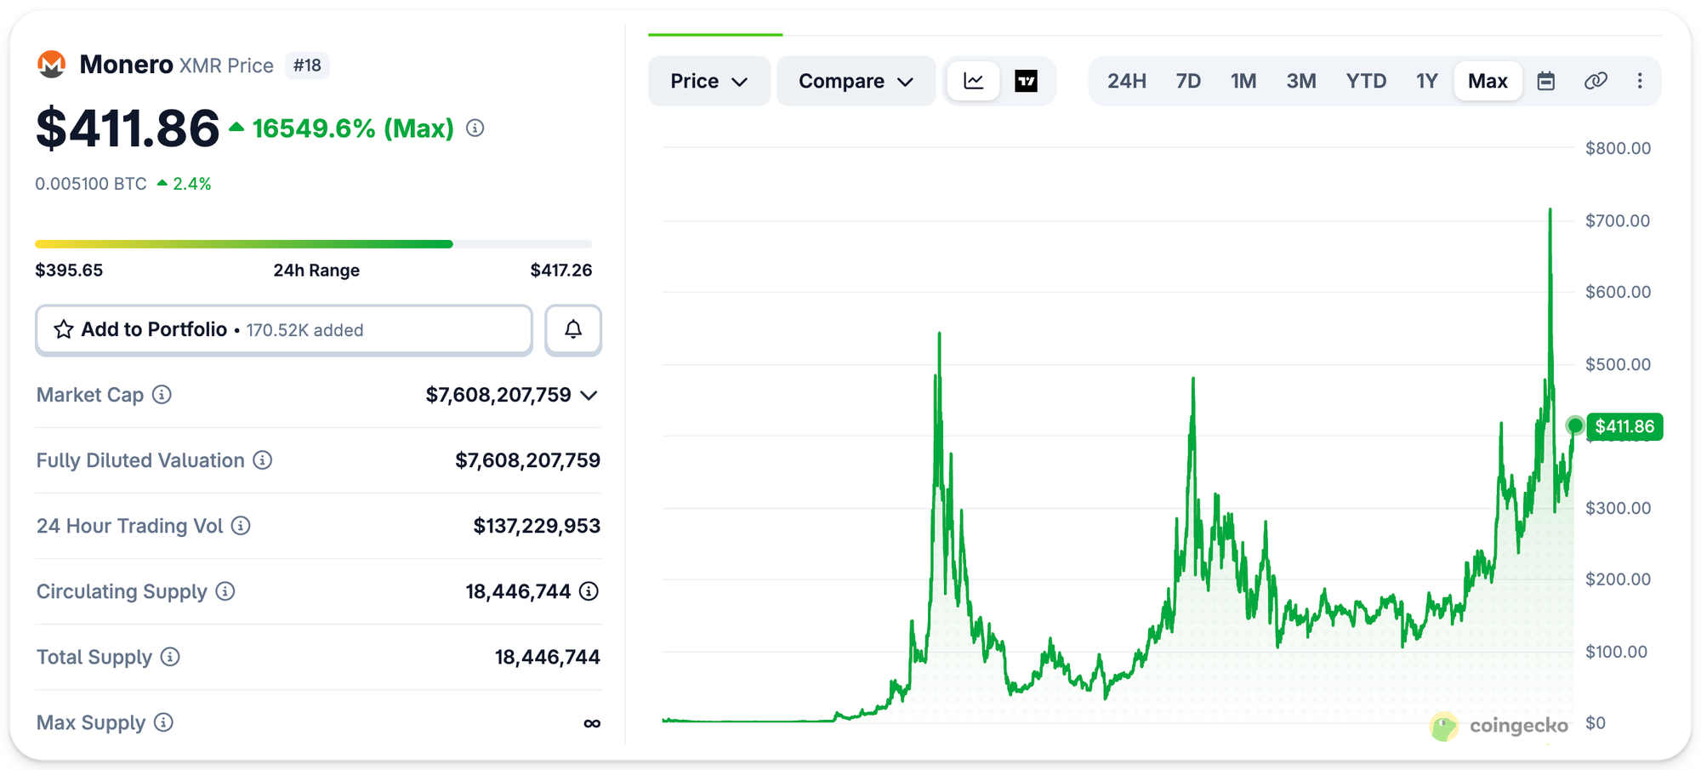Click the #18 rank badge
1701x770 pixels.
[307, 66]
